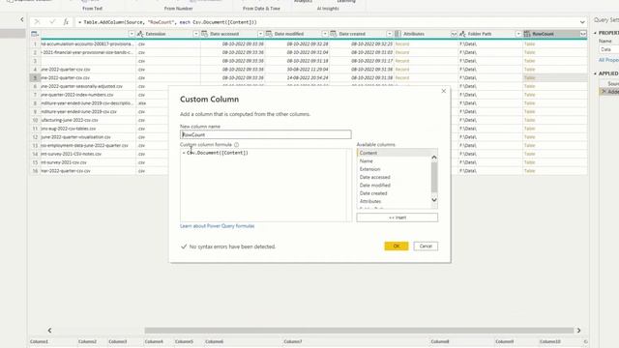Screen dimensions: 619x348
Task: Click the fx function icon
Action: 66,22
